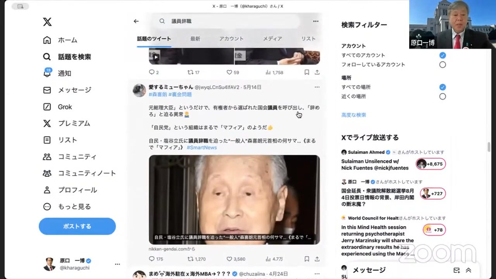Switch to リスト search tab
The image size is (496, 279).
(x=308, y=39)
